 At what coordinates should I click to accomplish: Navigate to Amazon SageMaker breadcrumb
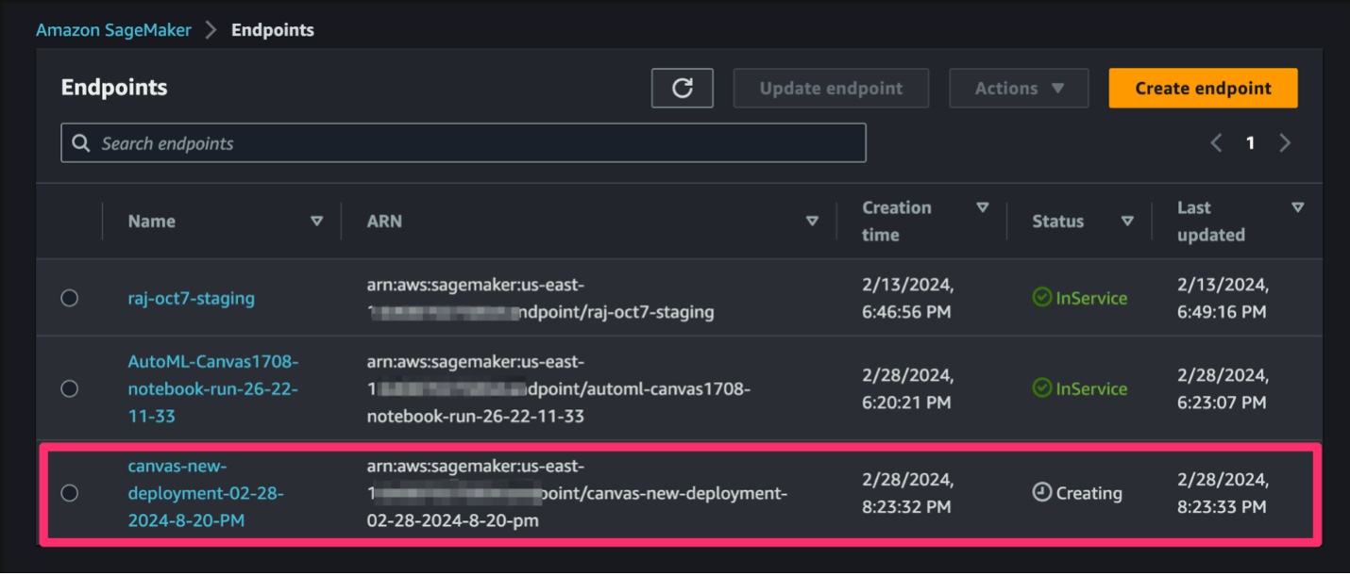tap(113, 29)
